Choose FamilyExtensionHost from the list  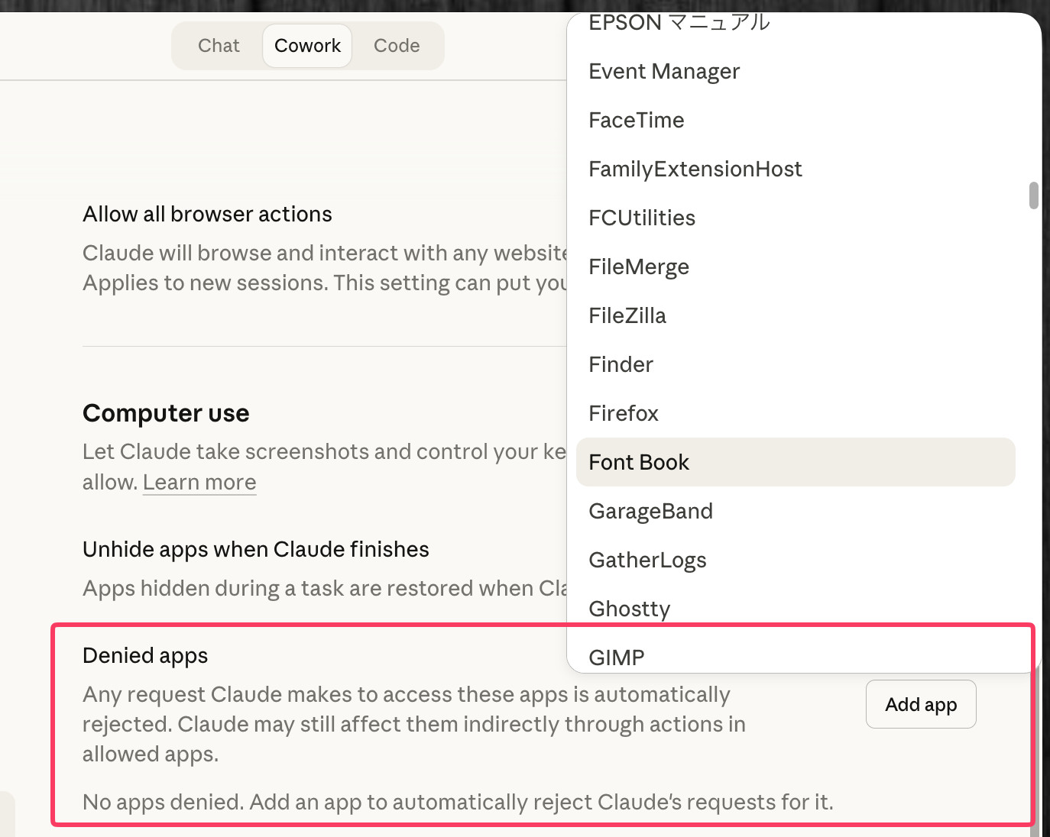[x=695, y=169]
